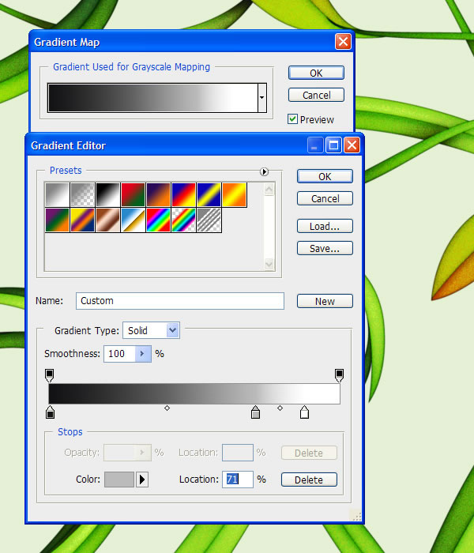The height and width of the screenshot is (553, 474).
Task: Select the transparent rainbow gradient preset
Action: click(184, 220)
